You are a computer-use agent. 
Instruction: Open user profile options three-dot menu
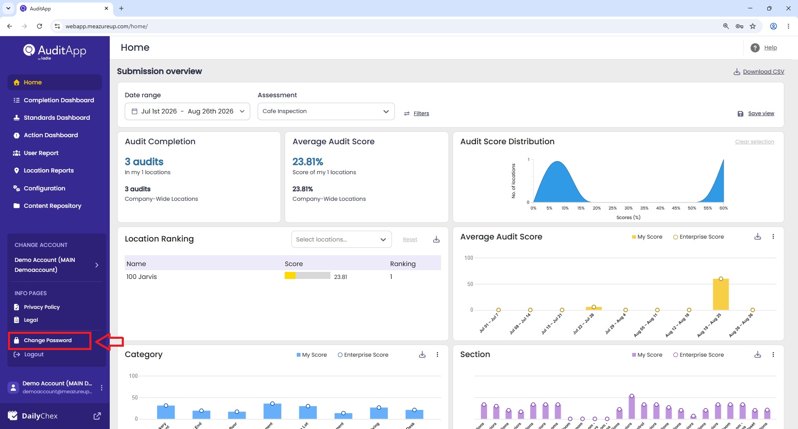101,387
